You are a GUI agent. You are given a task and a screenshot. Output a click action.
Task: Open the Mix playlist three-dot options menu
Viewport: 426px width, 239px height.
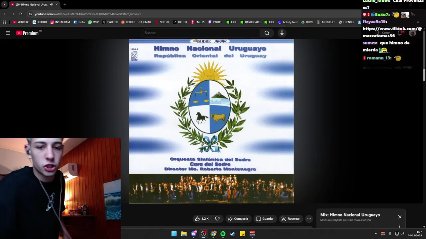pos(400,226)
